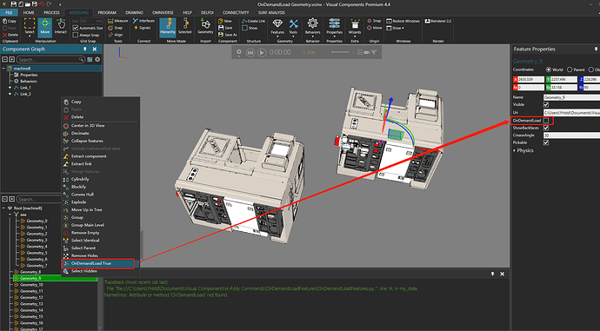Select Parent coordinates radio button

pos(570,70)
